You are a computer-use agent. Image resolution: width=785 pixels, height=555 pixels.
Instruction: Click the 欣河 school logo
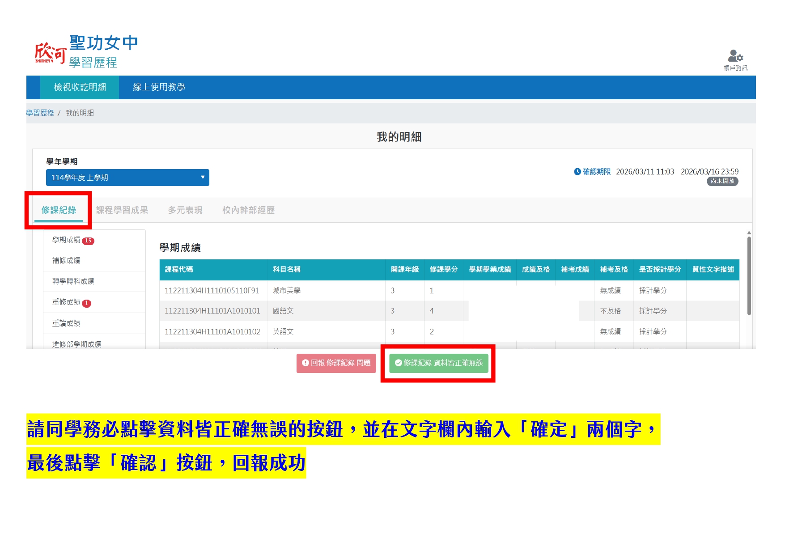[51, 53]
